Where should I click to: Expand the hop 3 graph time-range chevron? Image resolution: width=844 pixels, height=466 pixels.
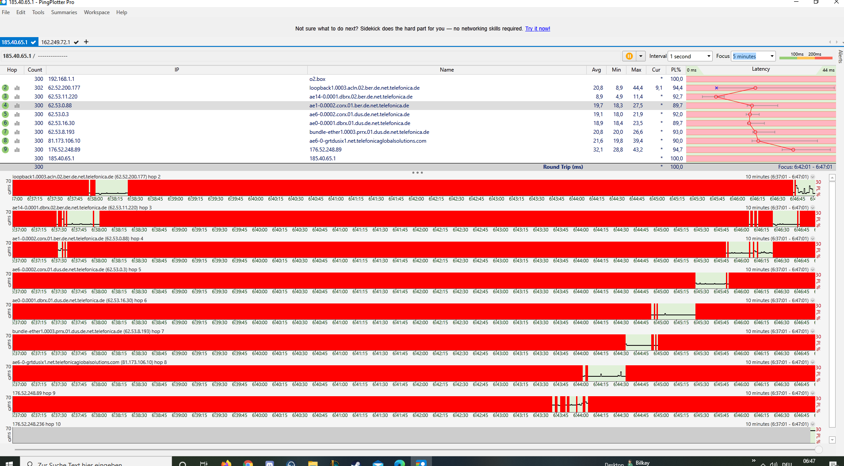[813, 208]
